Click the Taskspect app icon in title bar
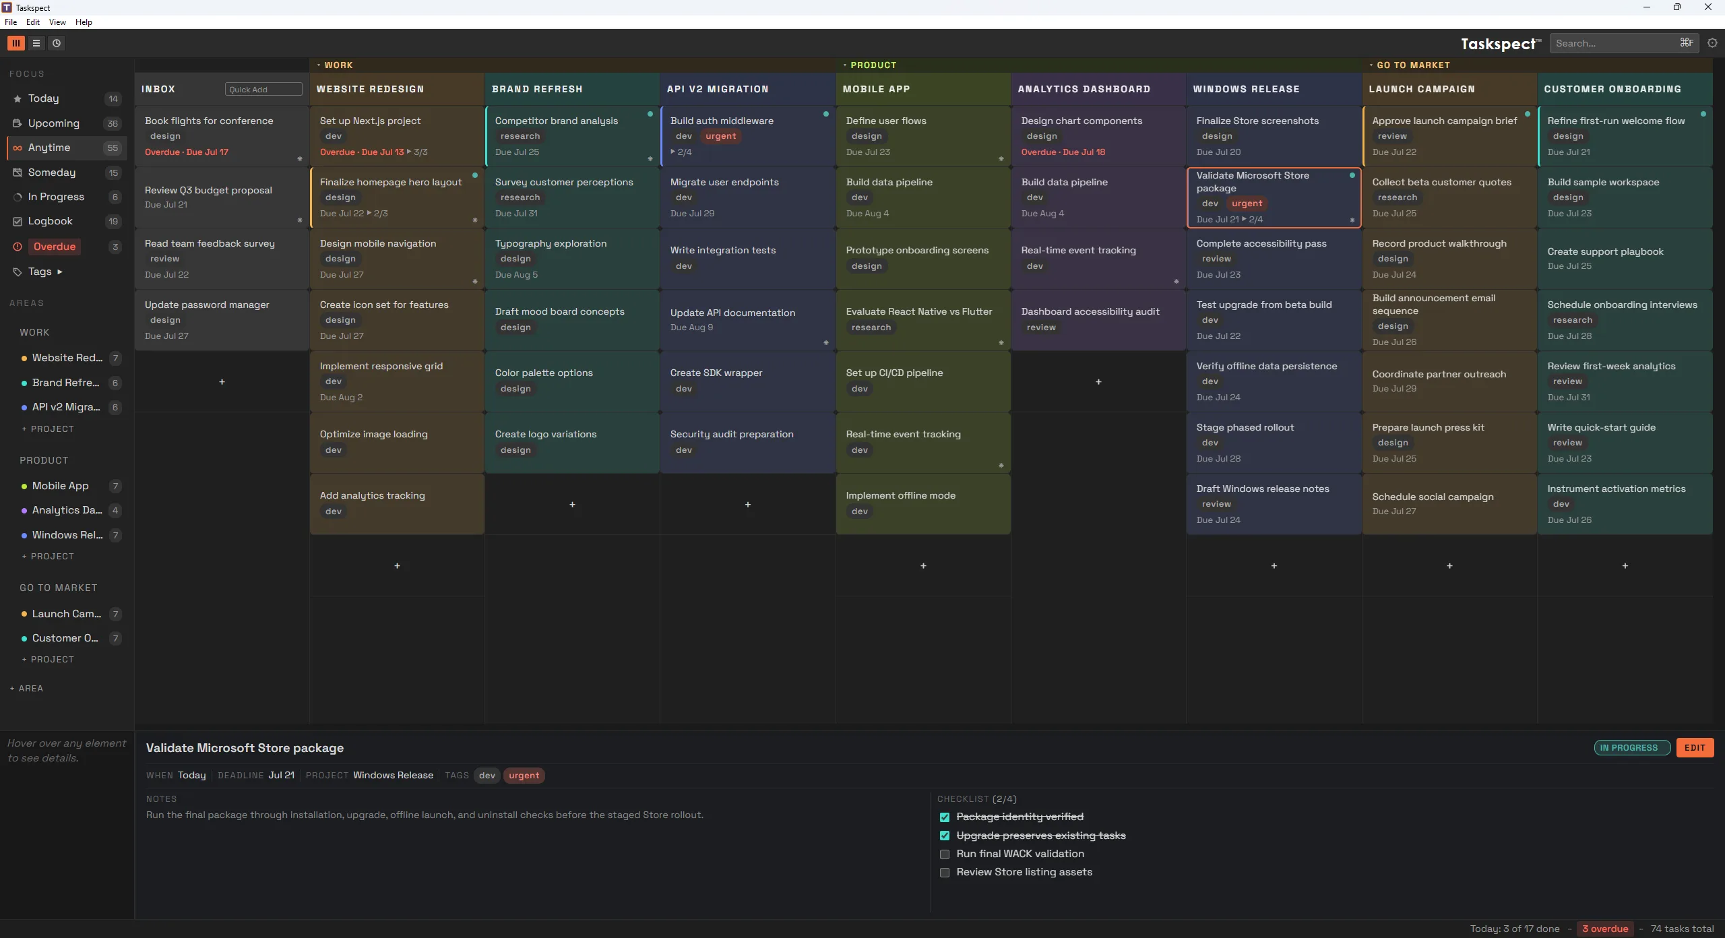Viewport: 1725px width, 938px height. point(7,7)
